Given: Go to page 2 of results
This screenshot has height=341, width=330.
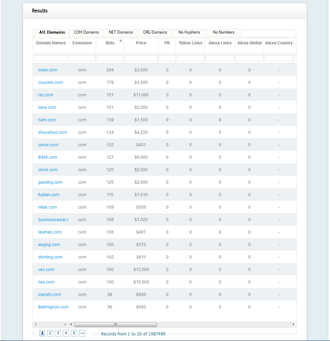Looking at the screenshot, I should (50, 333).
